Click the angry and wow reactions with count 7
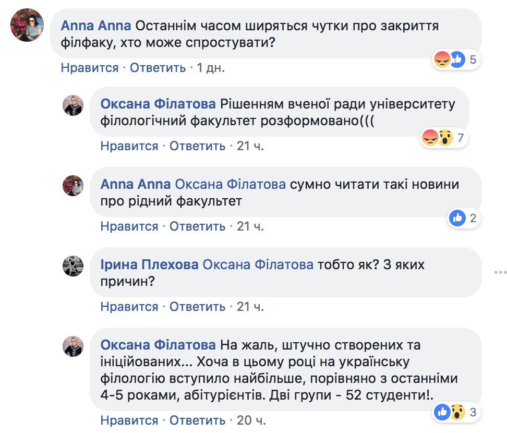 point(443,138)
